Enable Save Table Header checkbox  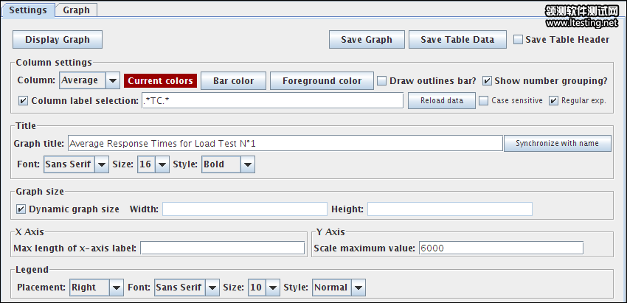519,40
